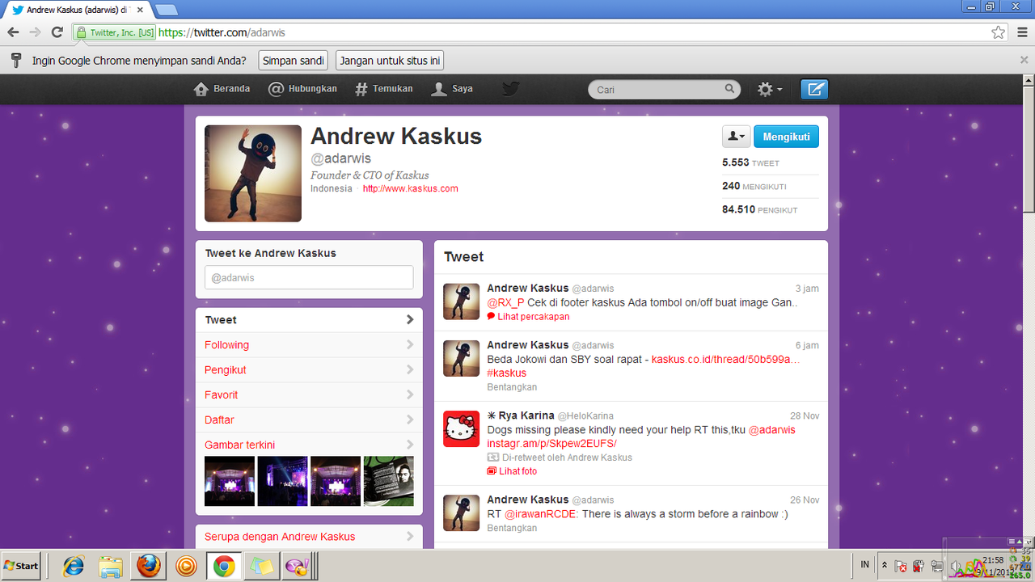Click Simpan sandi button
This screenshot has width=1035, height=582.
click(294, 61)
